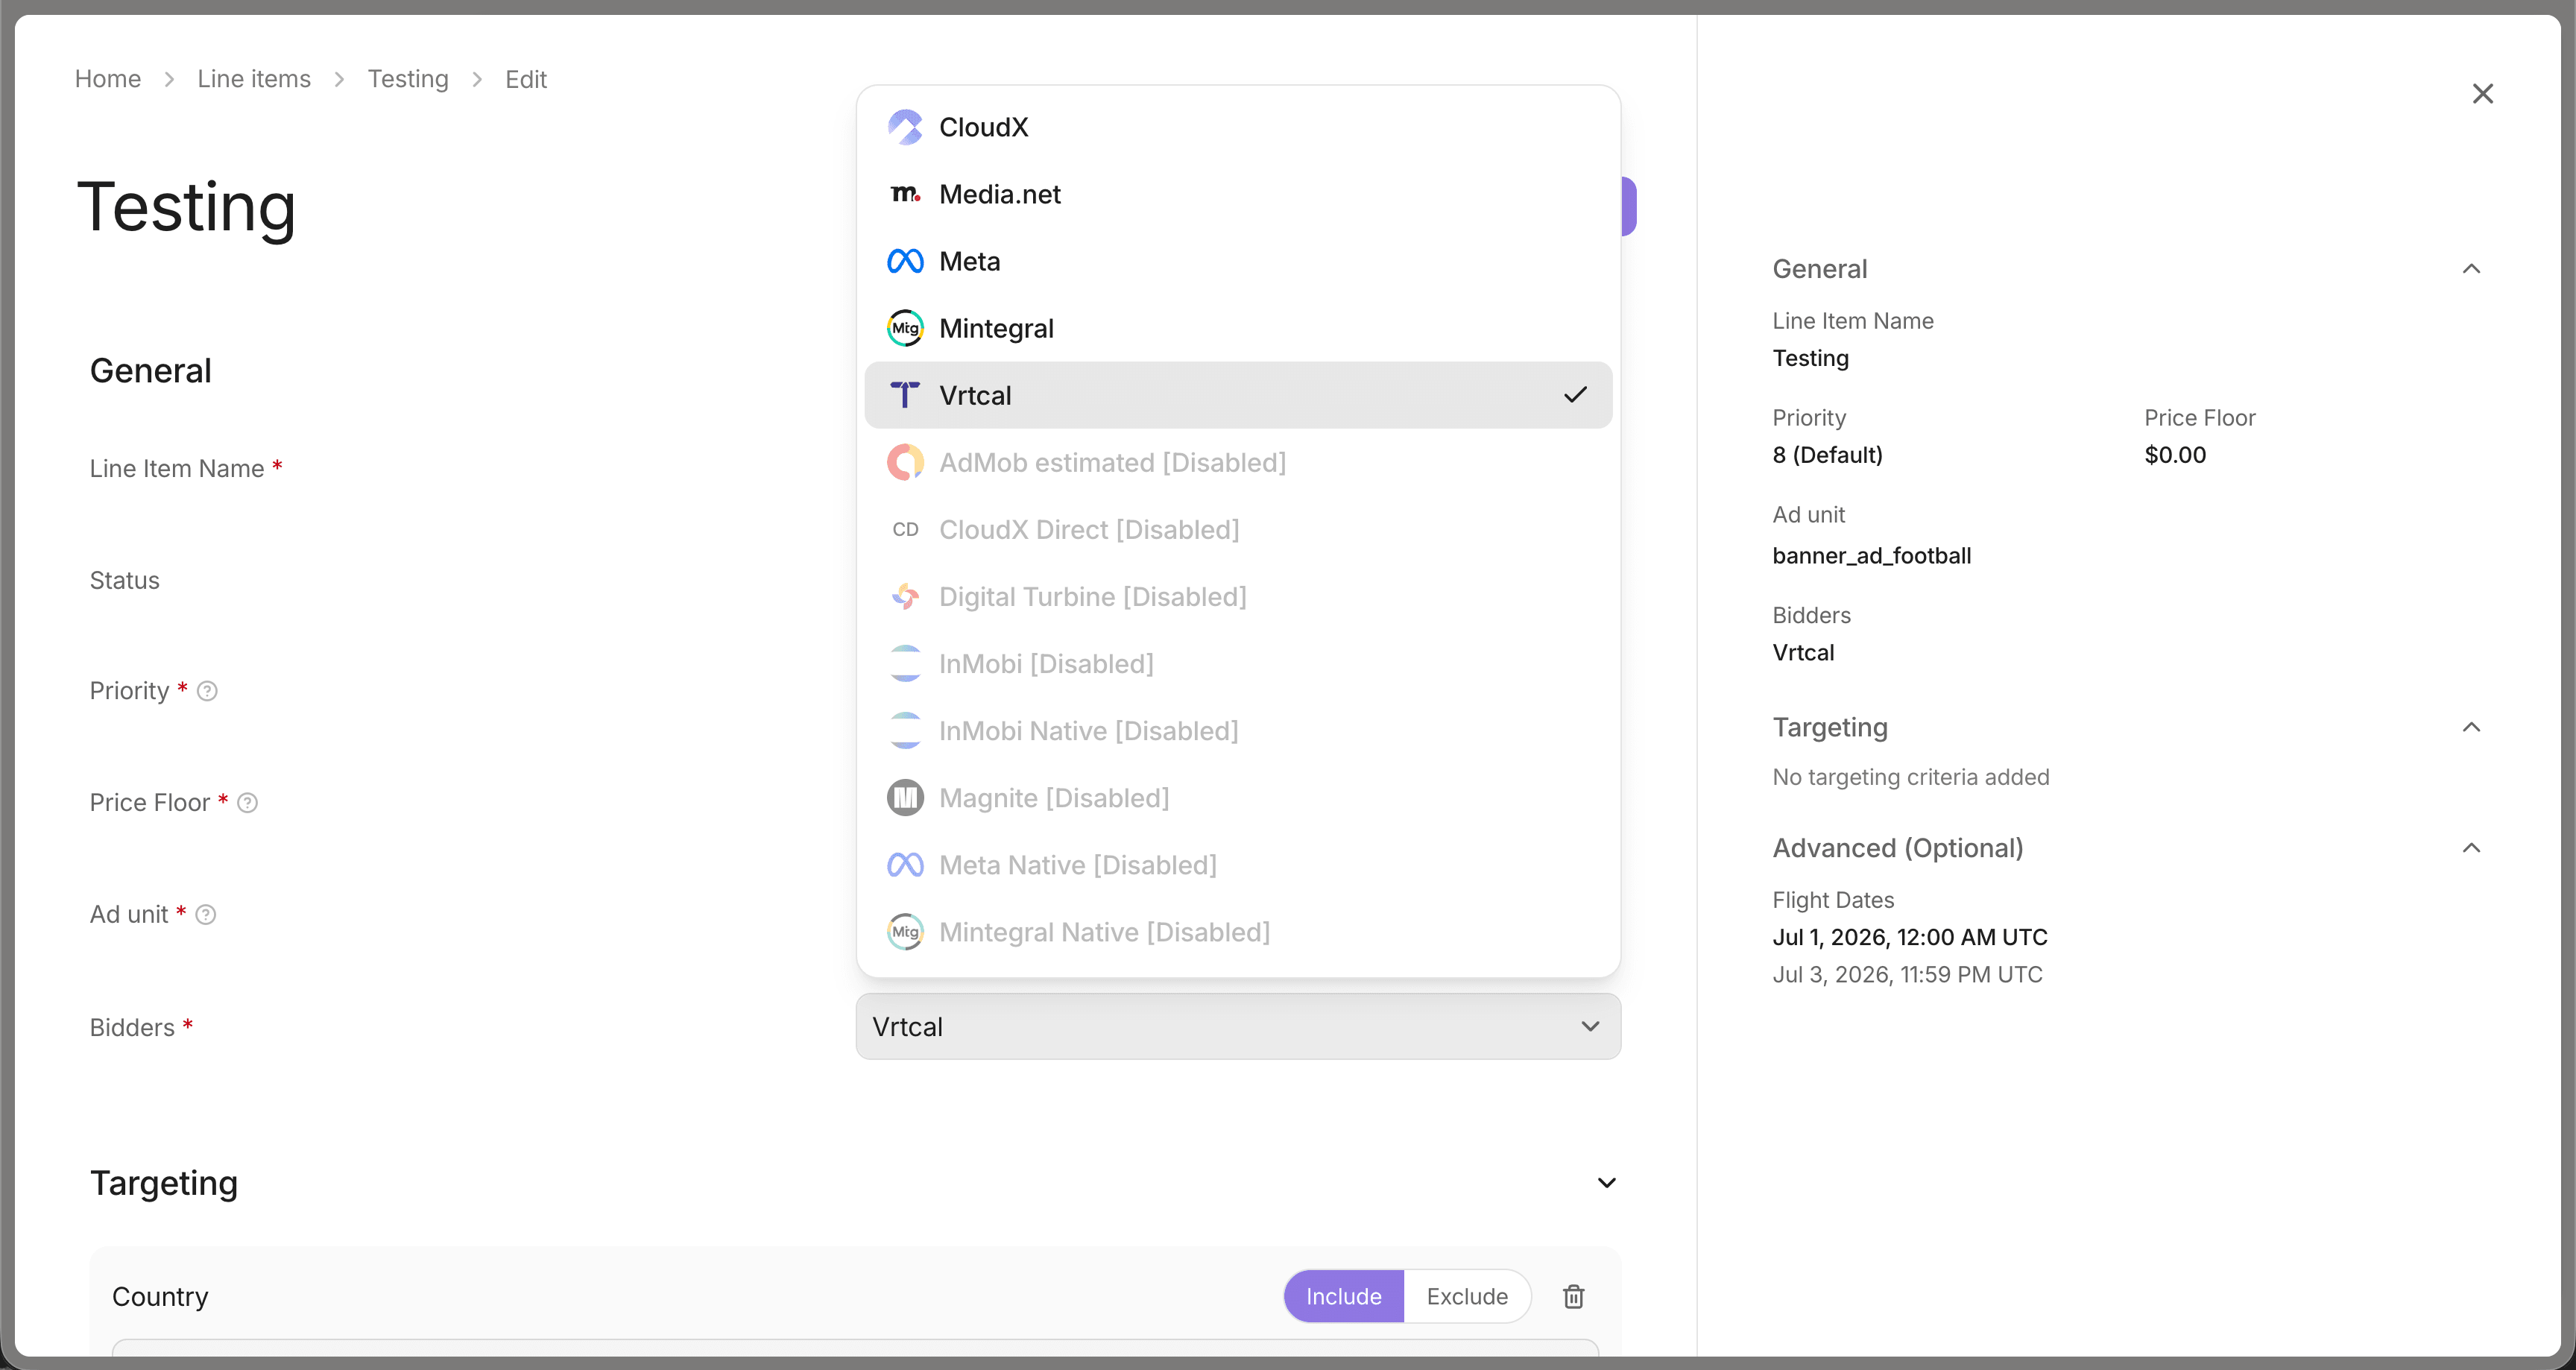Image resolution: width=2576 pixels, height=1370 pixels.
Task: Click the Mintegral Native disabled icon
Action: (905, 931)
